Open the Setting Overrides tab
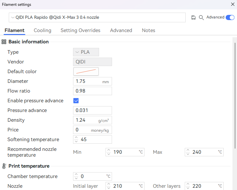 click(81, 30)
